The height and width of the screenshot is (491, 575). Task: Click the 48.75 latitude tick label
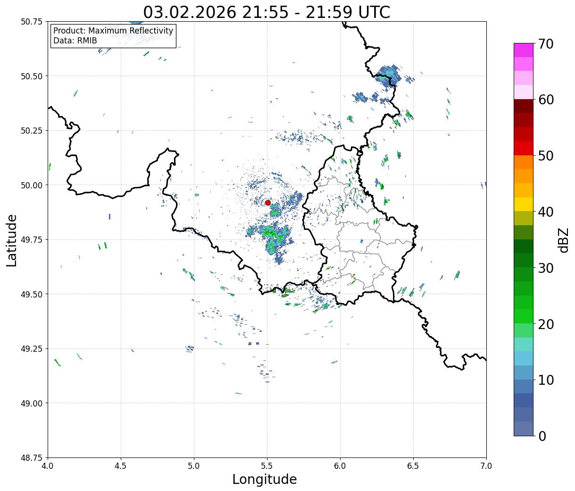point(32,457)
